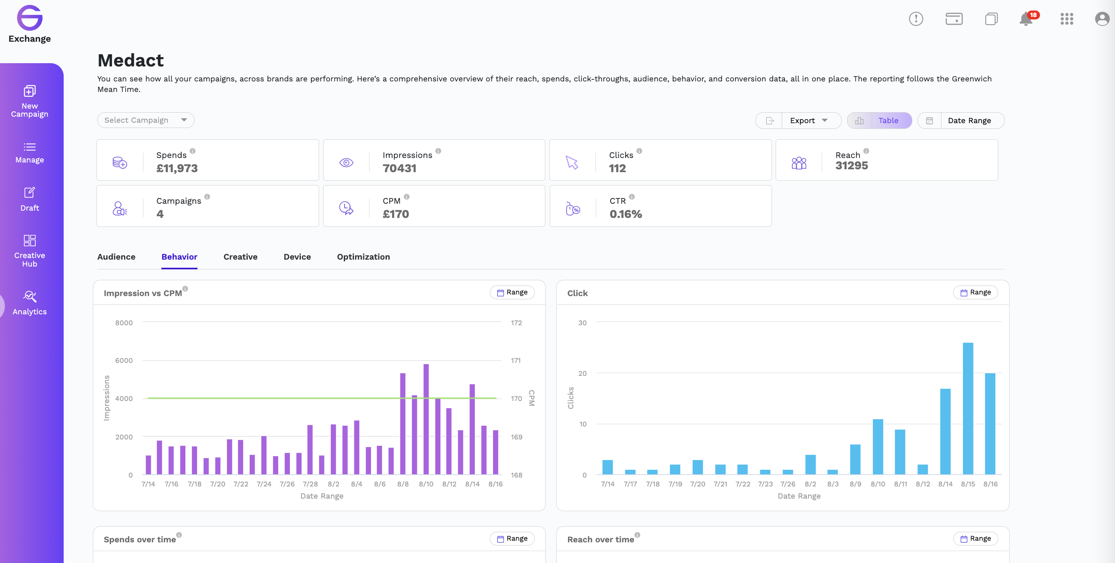1115x563 pixels.
Task: Click Range button on Impression vs CPM chart
Action: [512, 292]
